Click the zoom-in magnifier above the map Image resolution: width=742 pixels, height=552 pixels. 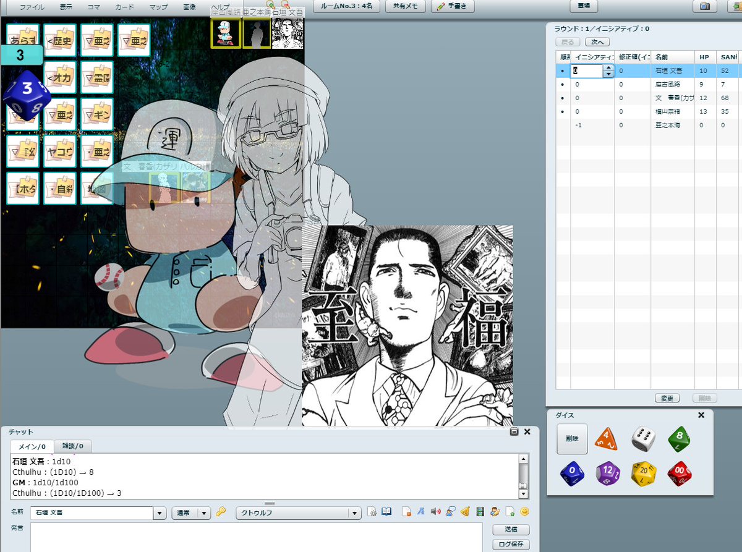coord(270,4)
